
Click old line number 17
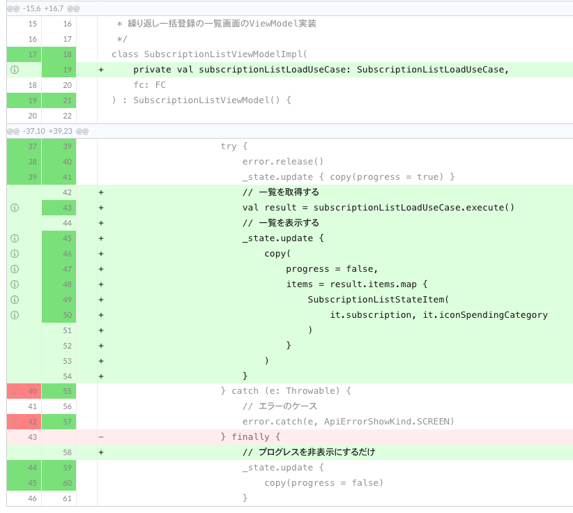point(33,54)
